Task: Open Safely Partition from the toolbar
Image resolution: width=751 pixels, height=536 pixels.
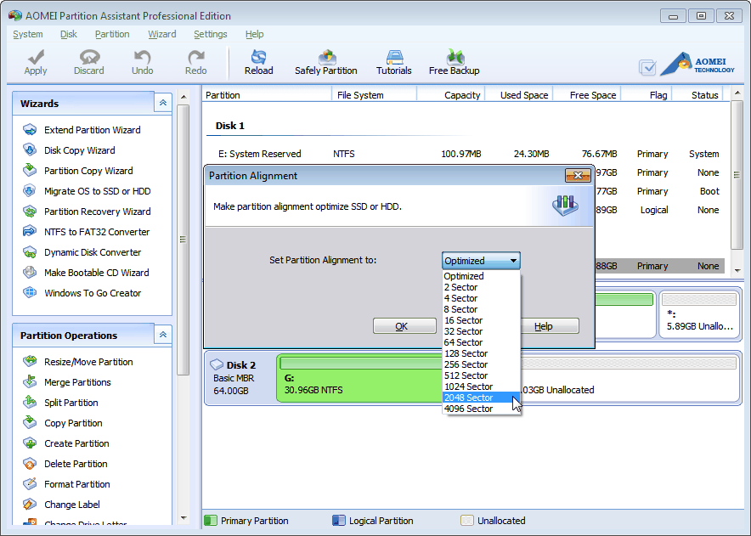Action: coord(325,62)
